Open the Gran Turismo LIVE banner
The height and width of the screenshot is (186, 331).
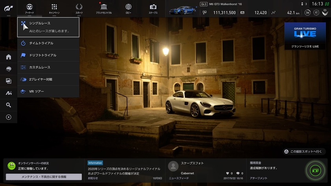coord(305,36)
